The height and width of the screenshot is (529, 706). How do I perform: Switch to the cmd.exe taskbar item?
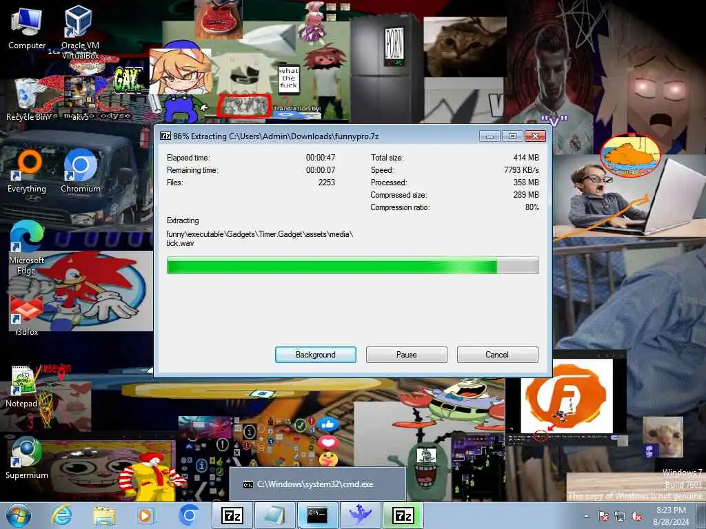[x=317, y=515]
